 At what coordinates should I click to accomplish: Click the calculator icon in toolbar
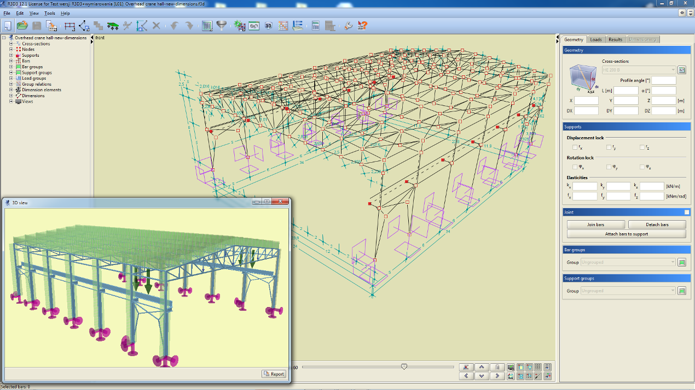(x=316, y=25)
